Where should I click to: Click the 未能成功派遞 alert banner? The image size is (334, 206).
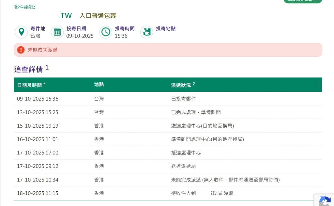coord(168,50)
